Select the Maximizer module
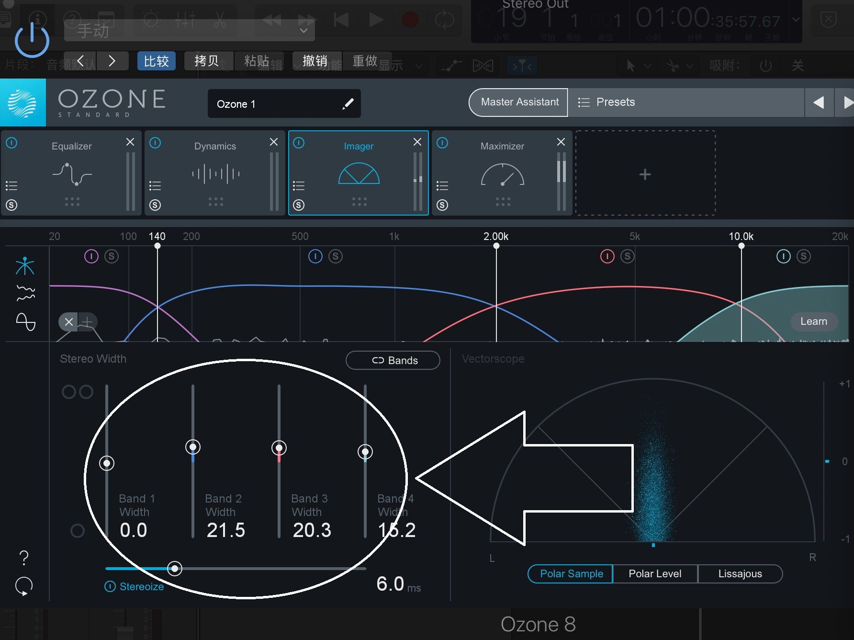 (503, 173)
